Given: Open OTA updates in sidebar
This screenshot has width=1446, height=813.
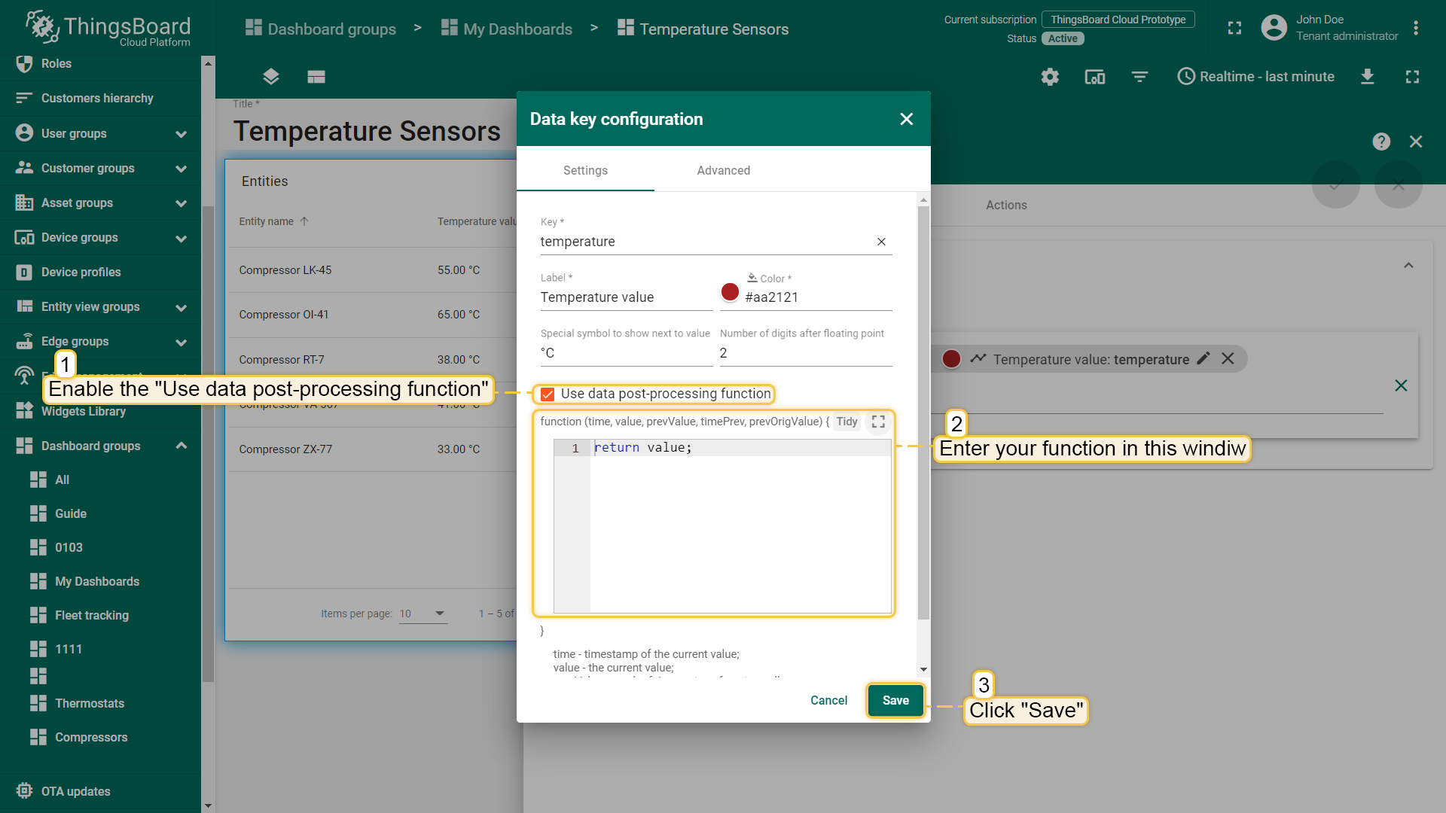Looking at the screenshot, I should [x=101, y=791].
